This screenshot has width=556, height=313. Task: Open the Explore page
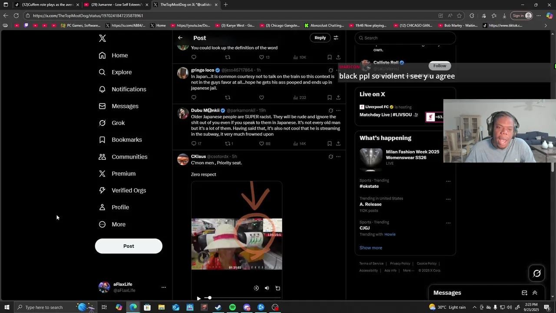115,72
